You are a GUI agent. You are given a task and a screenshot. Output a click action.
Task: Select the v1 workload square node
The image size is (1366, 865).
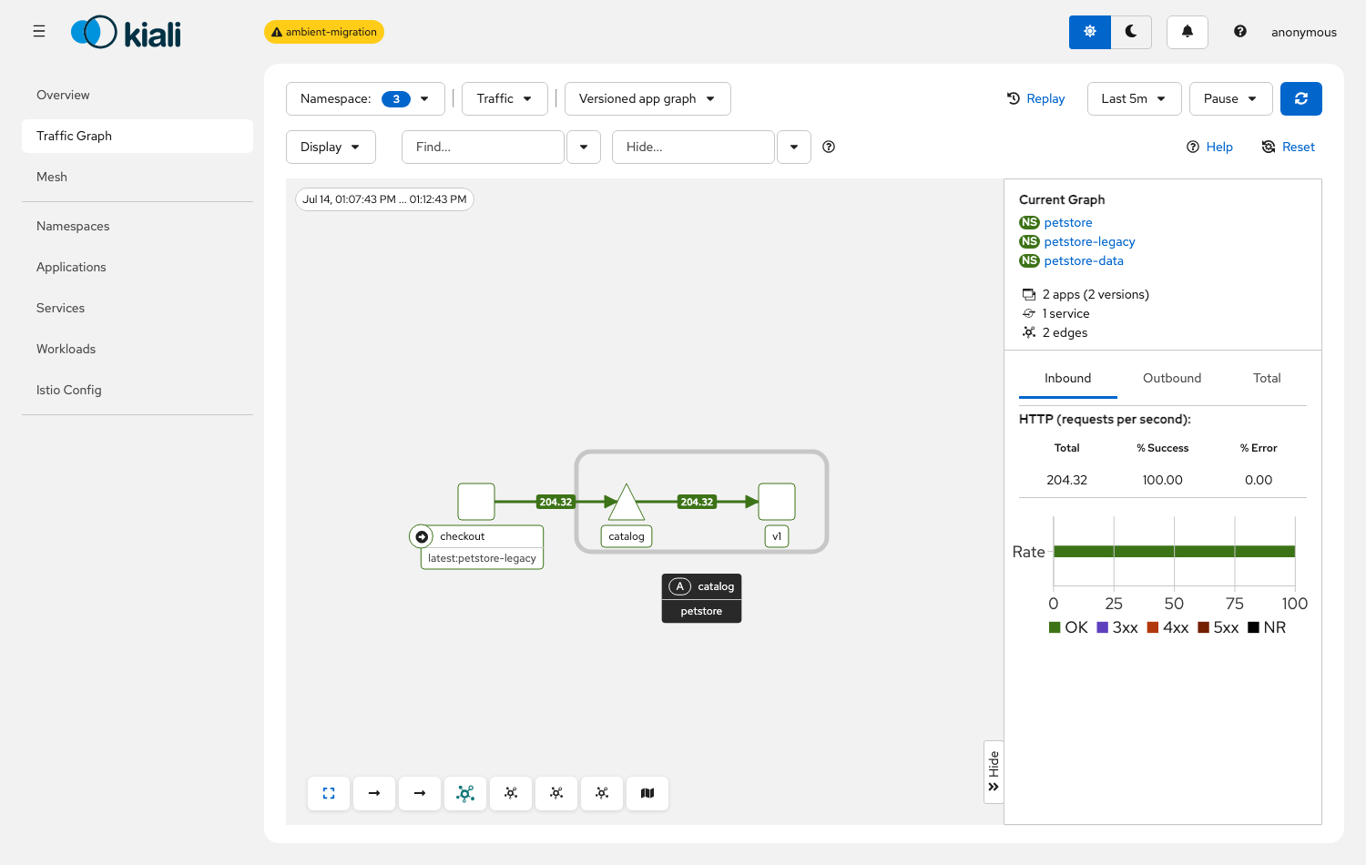click(x=777, y=502)
